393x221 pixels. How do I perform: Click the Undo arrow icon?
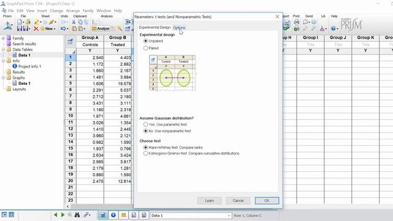63,29
